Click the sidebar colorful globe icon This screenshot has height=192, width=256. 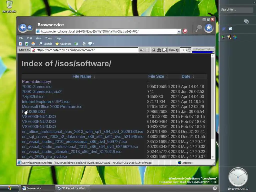point(235,37)
